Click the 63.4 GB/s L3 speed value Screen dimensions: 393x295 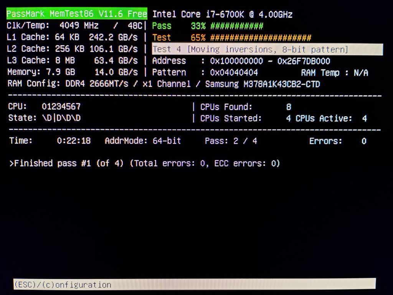[116, 60]
